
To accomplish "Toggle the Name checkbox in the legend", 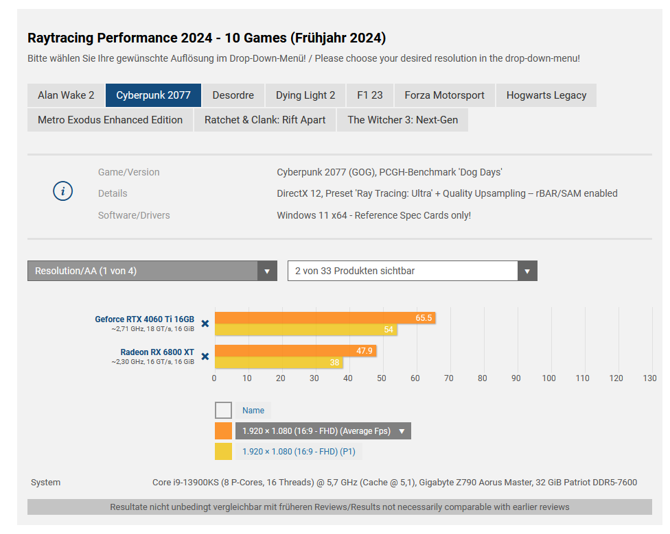I will tap(224, 411).
